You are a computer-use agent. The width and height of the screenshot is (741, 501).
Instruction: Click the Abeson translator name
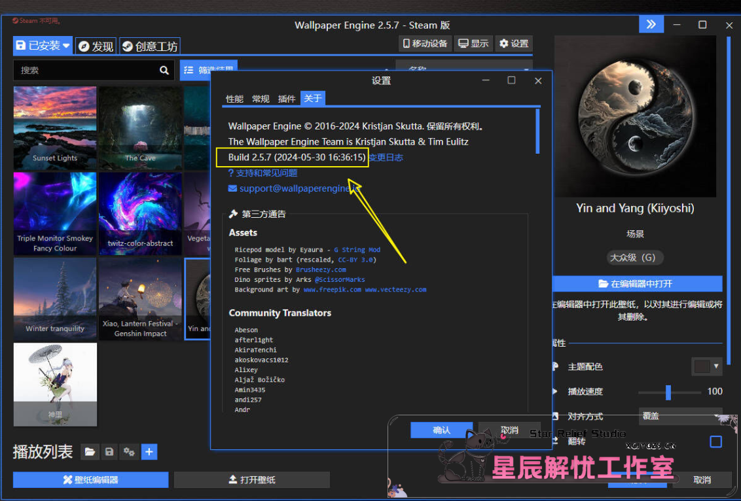[x=246, y=330]
